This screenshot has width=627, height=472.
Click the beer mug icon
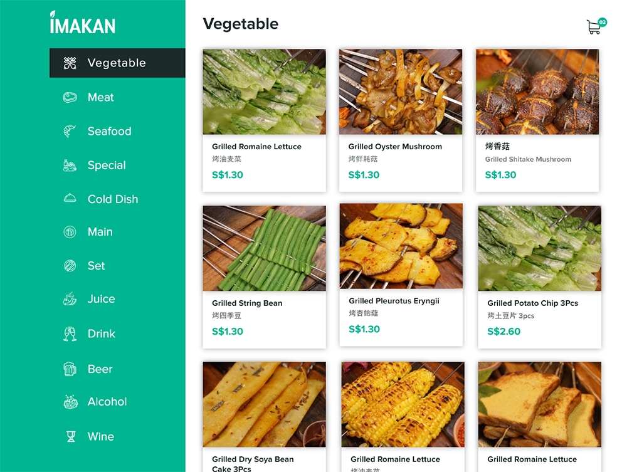(70, 369)
